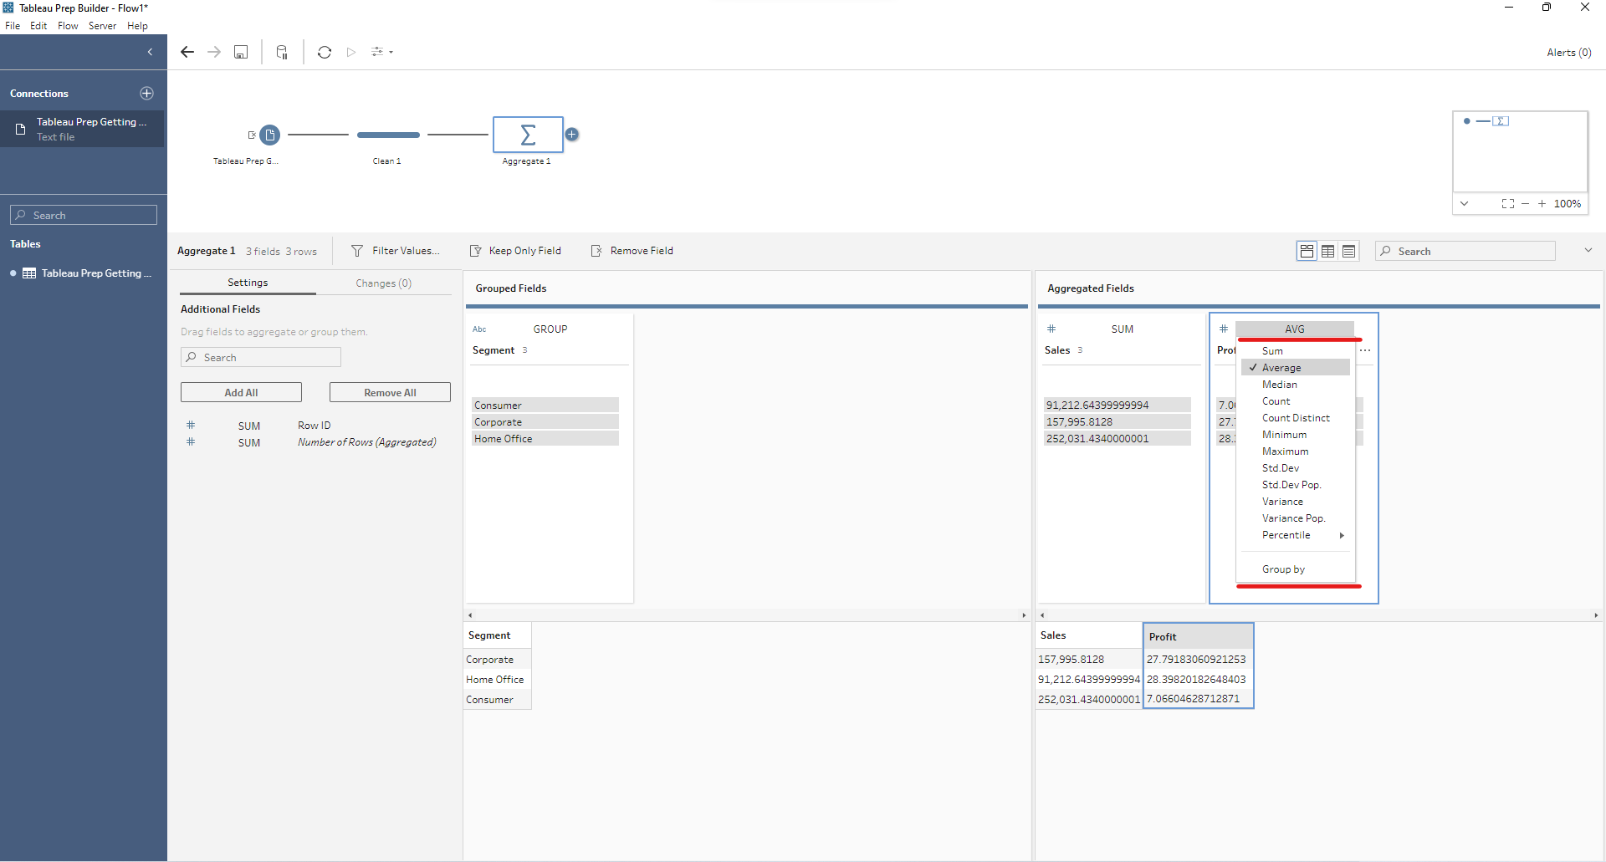1606x862 pixels.
Task: Click the fit to view icon
Action: [1507, 203]
